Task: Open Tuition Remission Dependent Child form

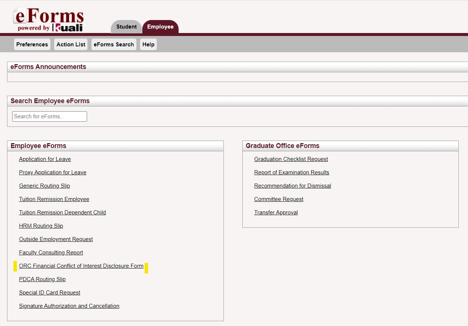Action: click(x=62, y=213)
